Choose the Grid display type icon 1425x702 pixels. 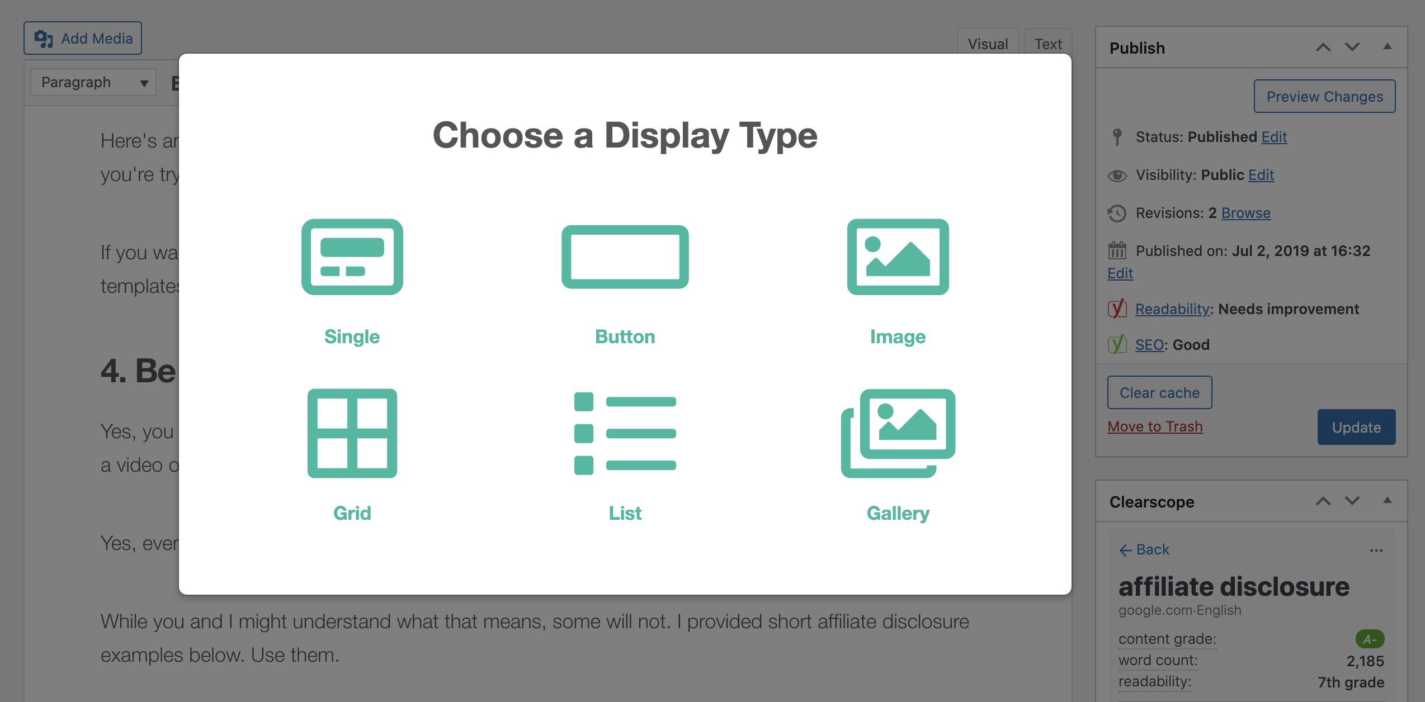[352, 433]
